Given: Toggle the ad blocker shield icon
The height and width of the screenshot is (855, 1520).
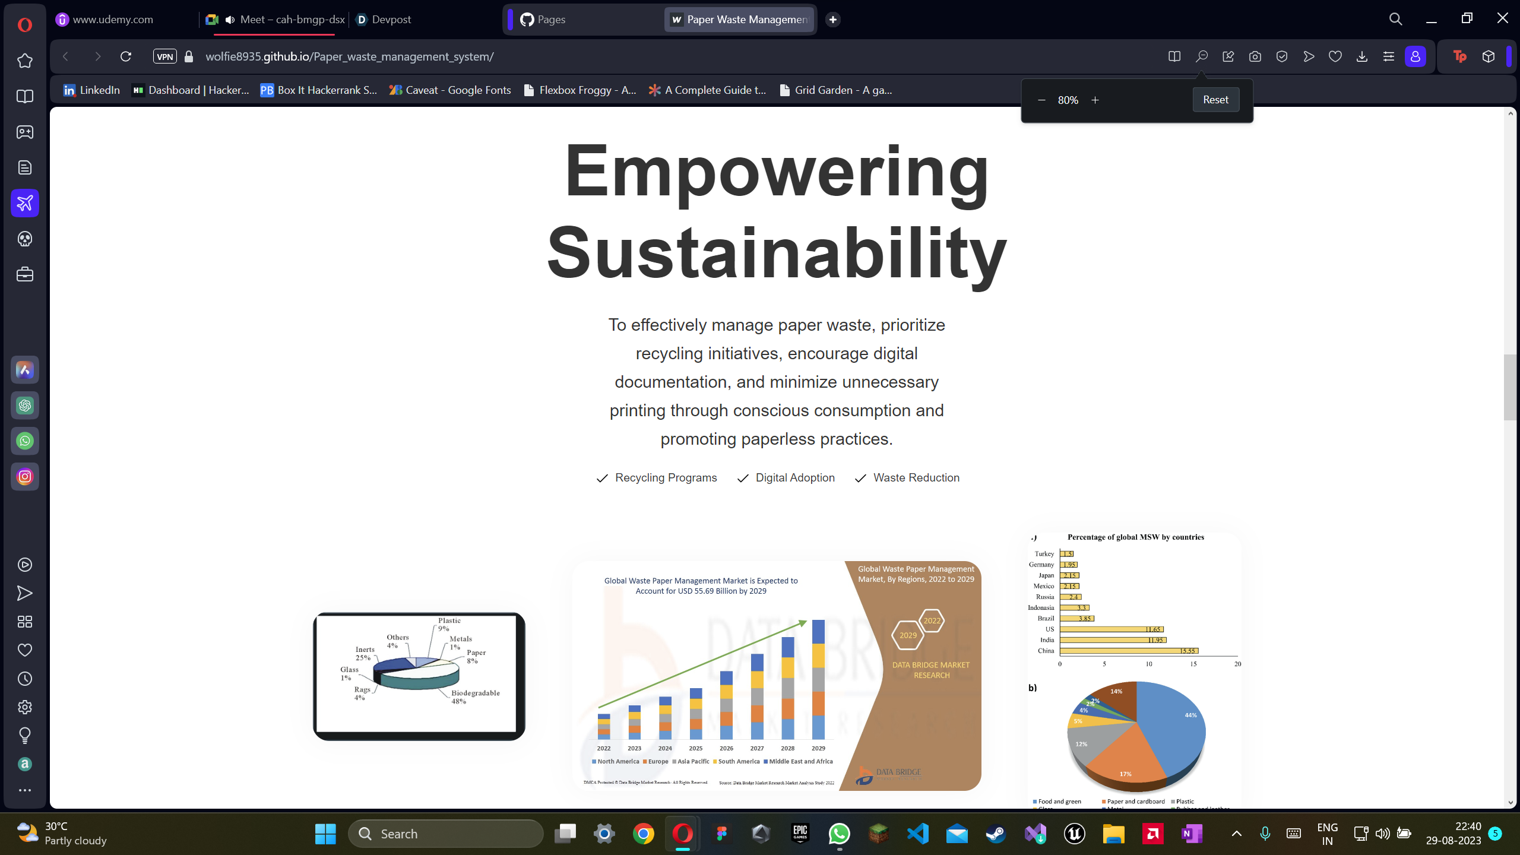Looking at the screenshot, I should [x=1281, y=56].
